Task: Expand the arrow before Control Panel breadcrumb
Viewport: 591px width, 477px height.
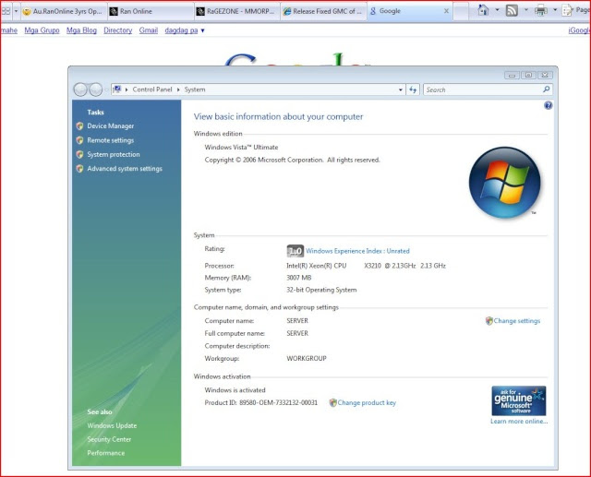Action: point(127,89)
